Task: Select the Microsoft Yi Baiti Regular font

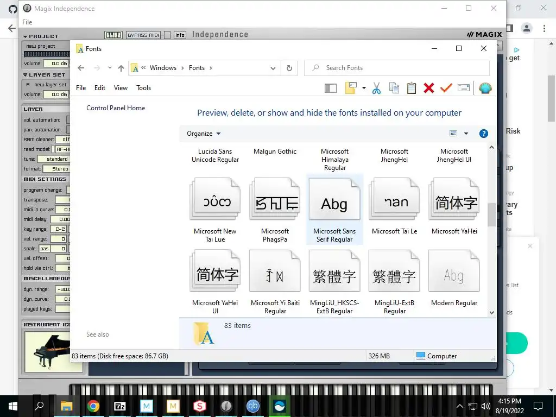Action: tap(275, 282)
